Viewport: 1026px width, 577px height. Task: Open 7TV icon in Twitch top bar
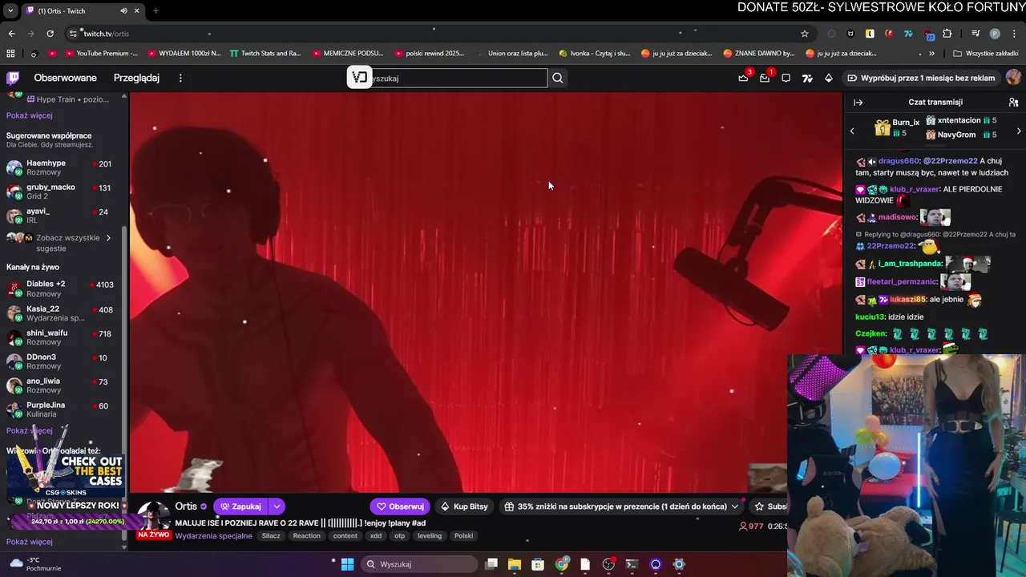pyautogui.click(x=807, y=78)
